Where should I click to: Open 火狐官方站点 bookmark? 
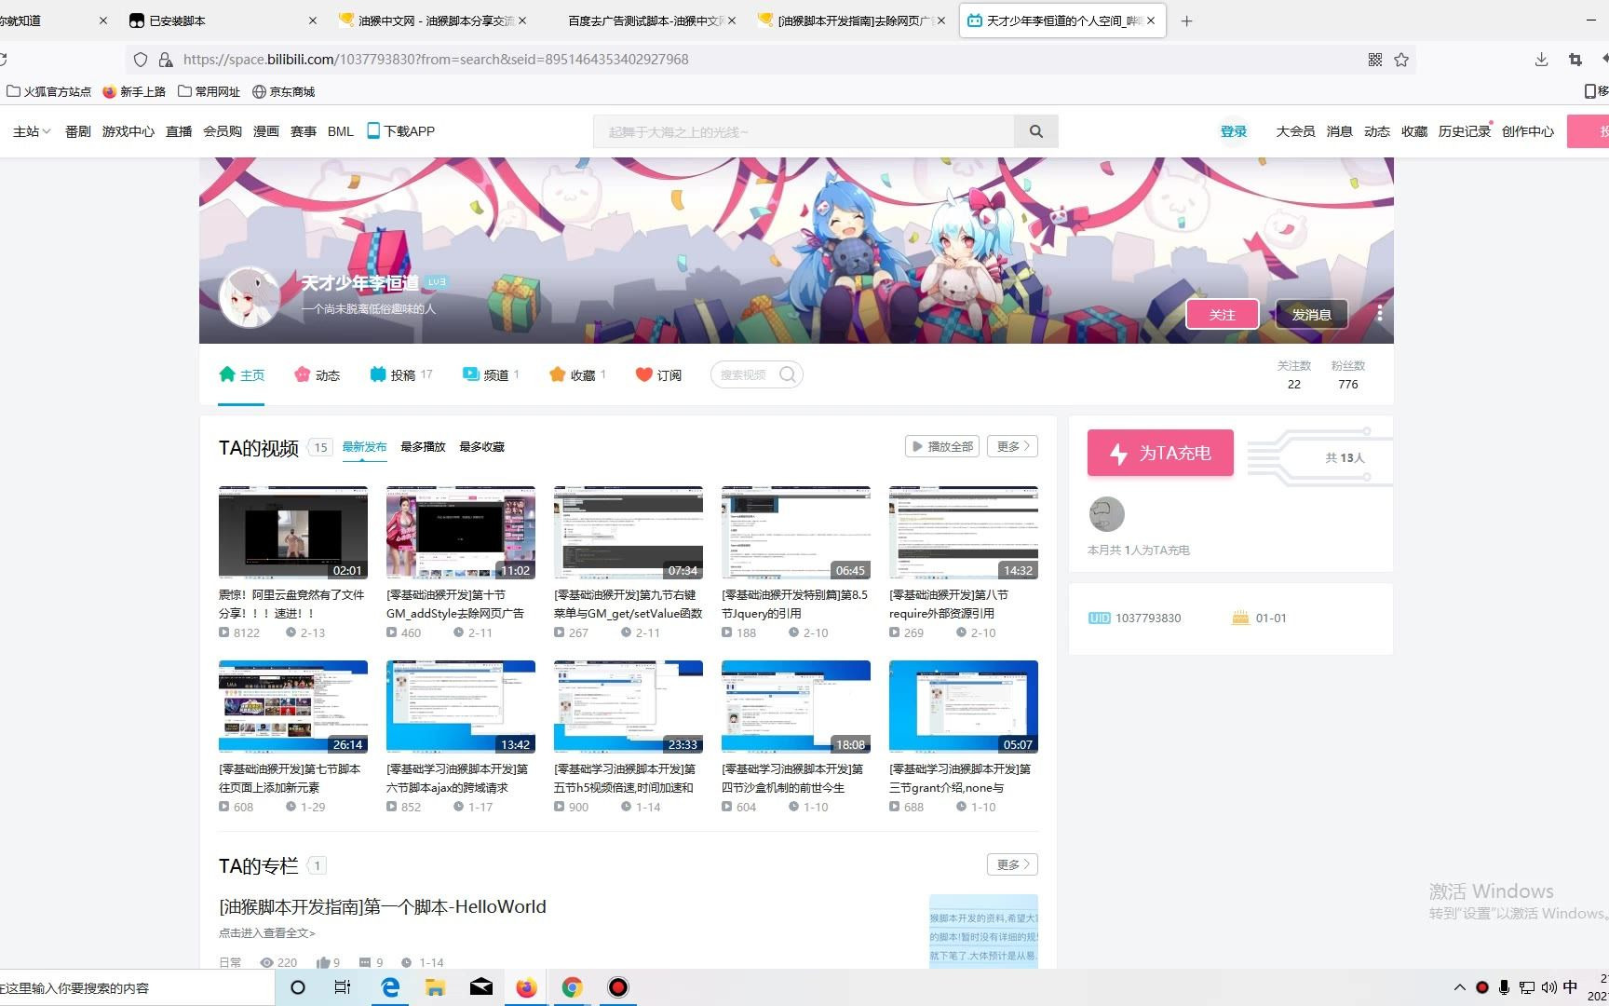49,91
